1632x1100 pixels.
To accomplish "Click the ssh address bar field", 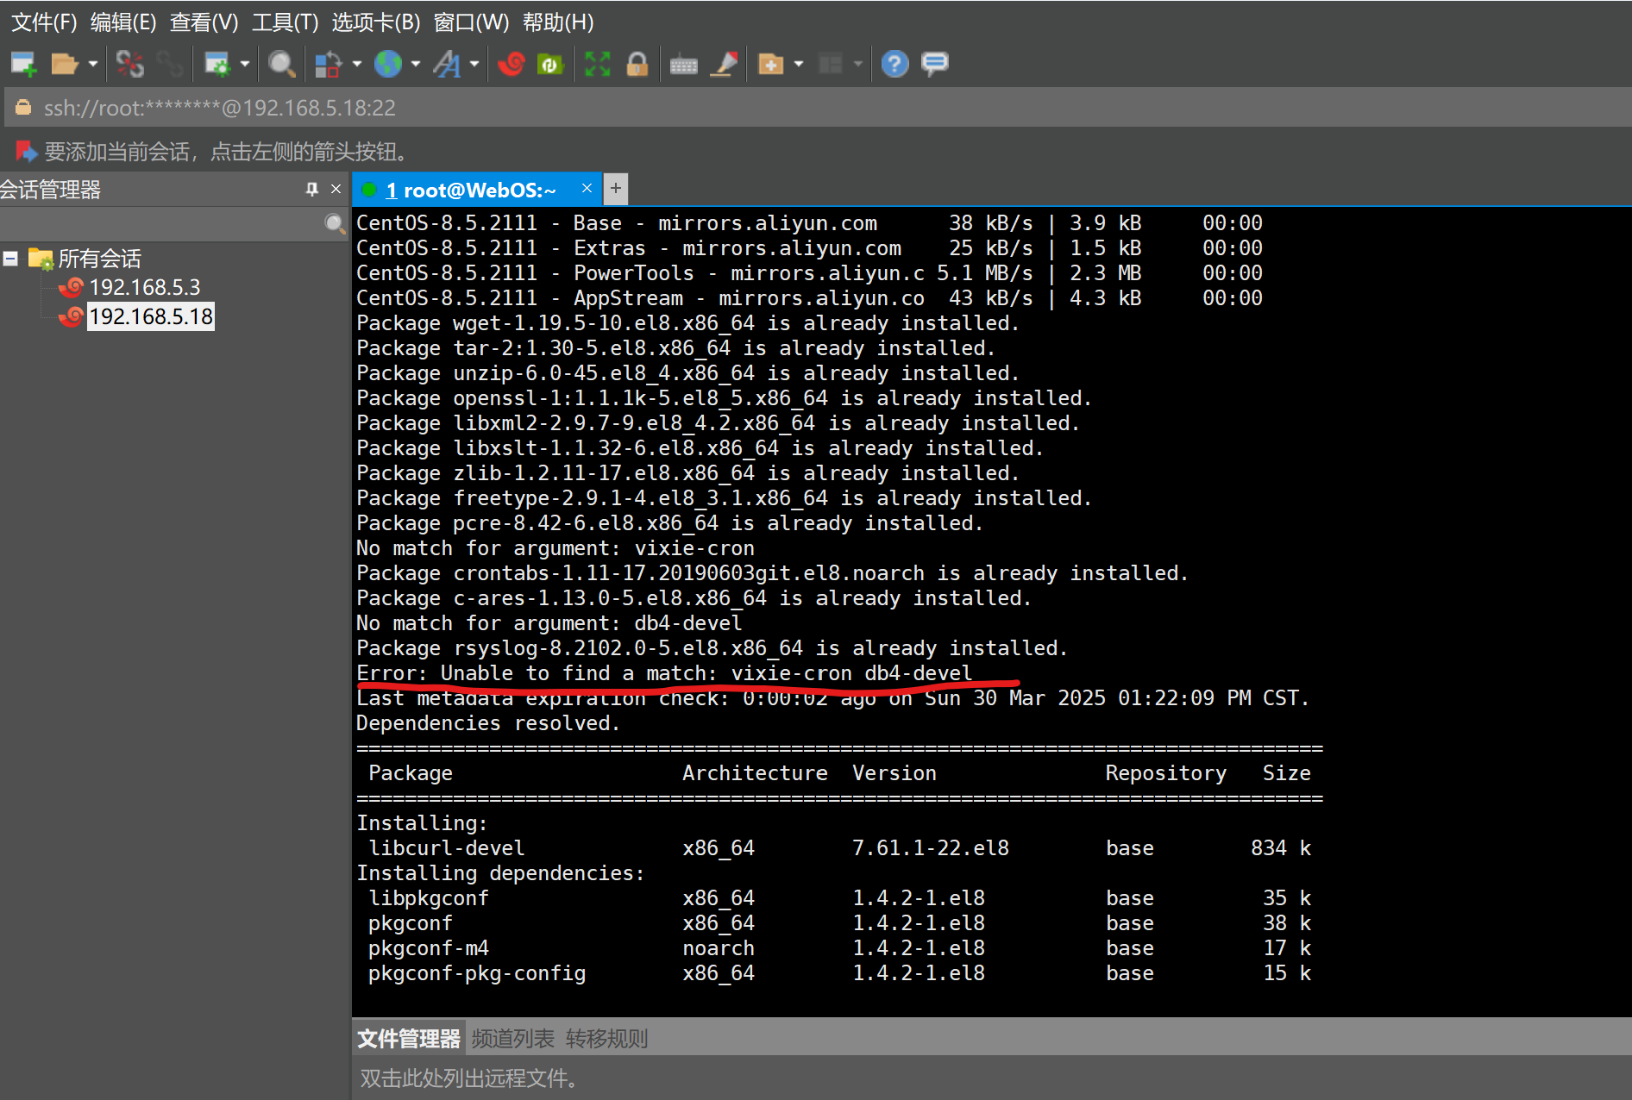I will pos(816,108).
